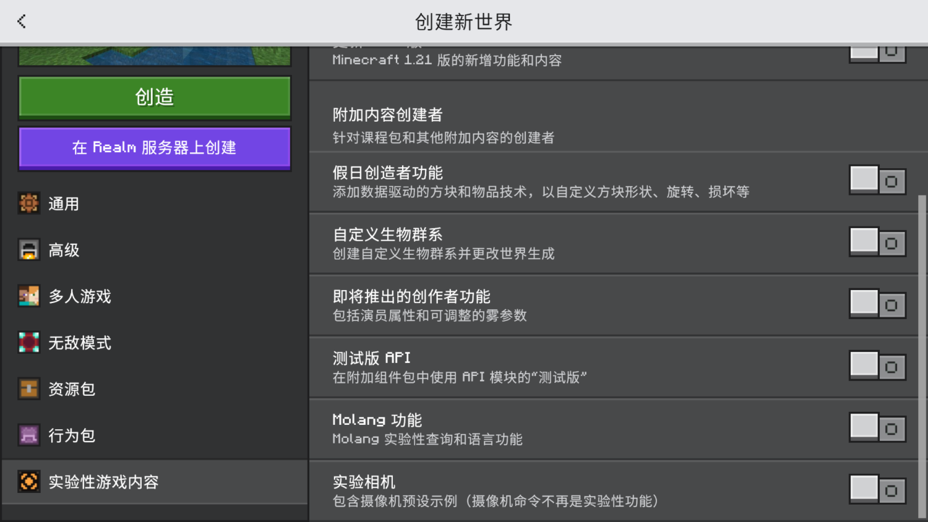The width and height of the screenshot is (928, 522).
Task: Click 包括演员属性和可调整的雾参数 text
Action: (430, 315)
